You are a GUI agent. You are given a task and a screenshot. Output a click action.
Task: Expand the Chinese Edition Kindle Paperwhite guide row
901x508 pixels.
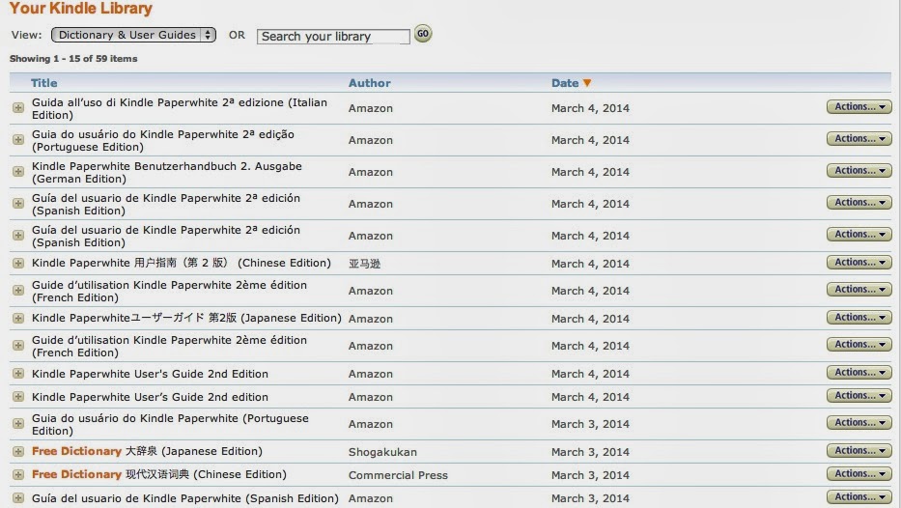(x=18, y=264)
